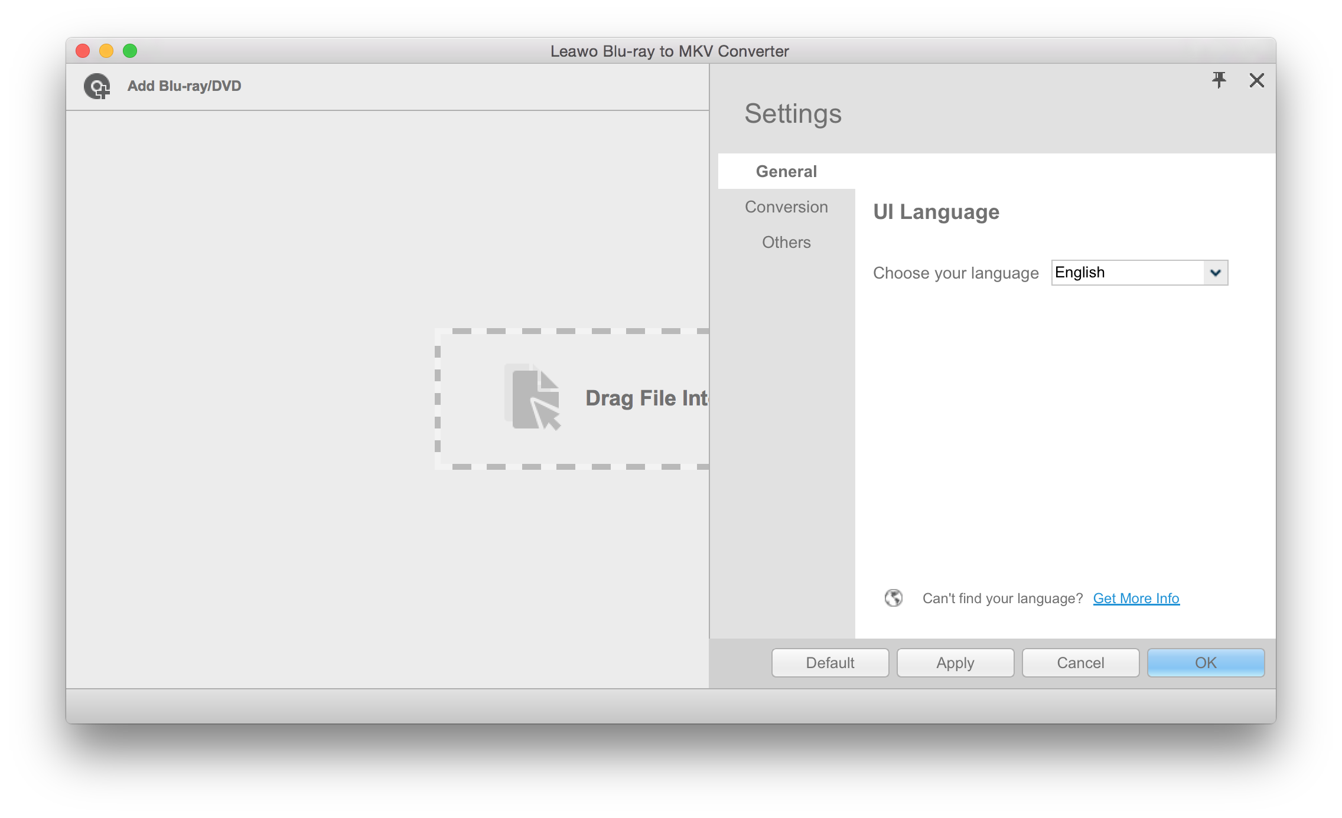Click the red close window button
The image size is (1342, 818).
(x=83, y=51)
